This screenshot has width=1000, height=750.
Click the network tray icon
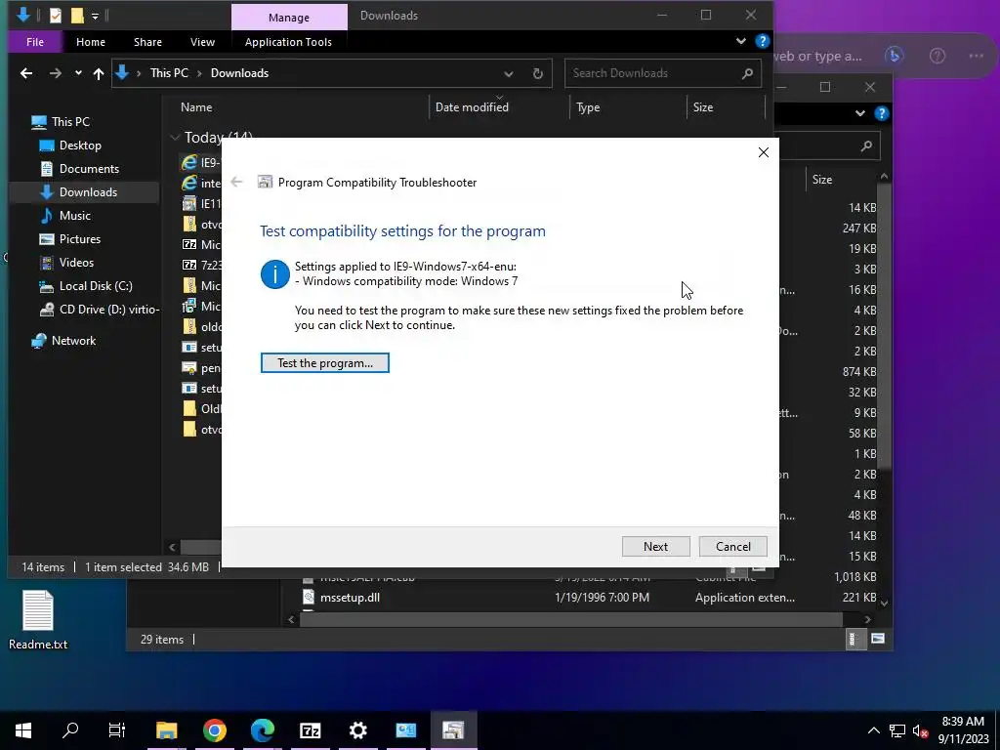[897, 730]
